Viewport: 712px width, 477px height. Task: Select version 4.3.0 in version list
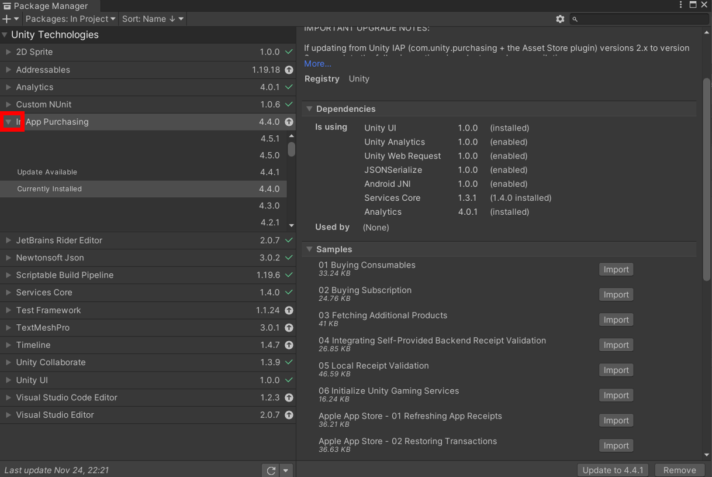143,205
